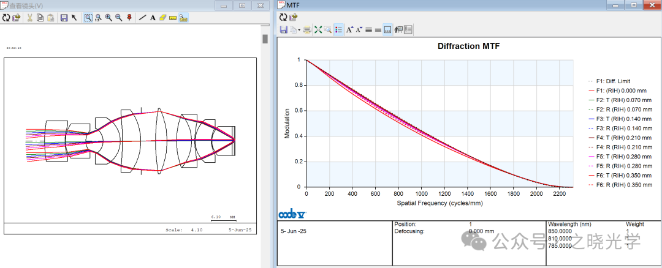The width and height of the screenshot is (662, 268).
Task: Select the zoom out magnifier in lens view
Action: 118,18
